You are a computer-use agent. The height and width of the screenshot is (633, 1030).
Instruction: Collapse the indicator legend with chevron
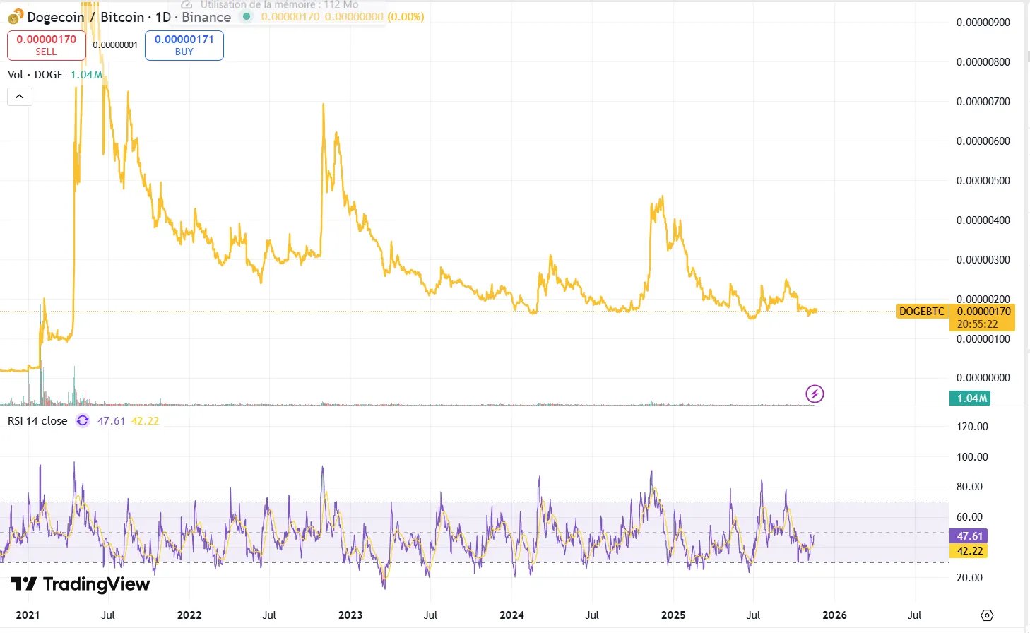[x=19, y=97]
